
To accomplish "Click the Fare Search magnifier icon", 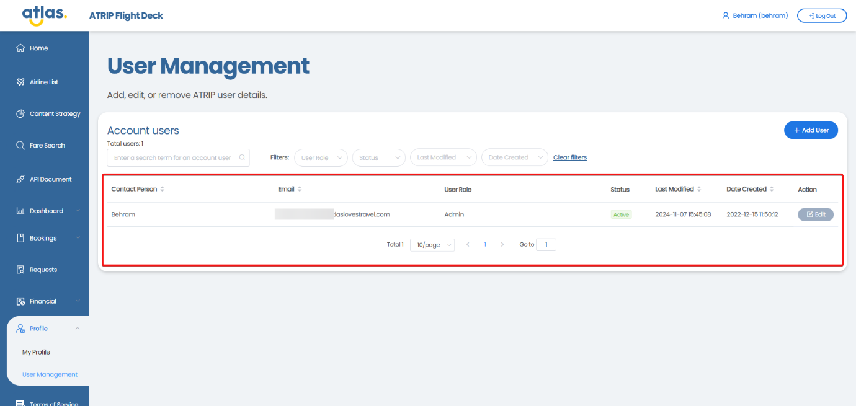I will coord(20,146).
